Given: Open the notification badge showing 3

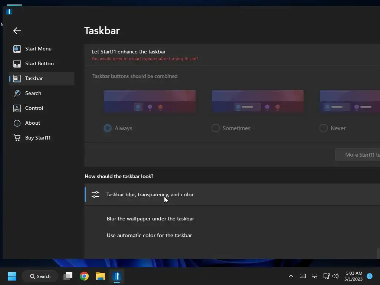Looking at the screenshot, I should (370, 276).
